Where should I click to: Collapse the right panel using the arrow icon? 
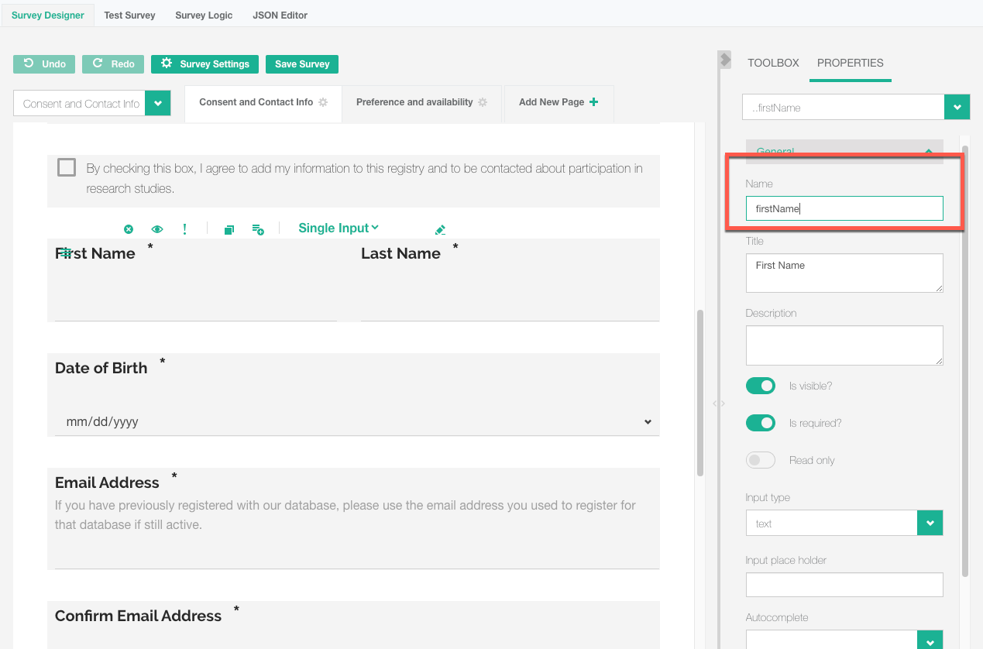[x=724, y=59]
